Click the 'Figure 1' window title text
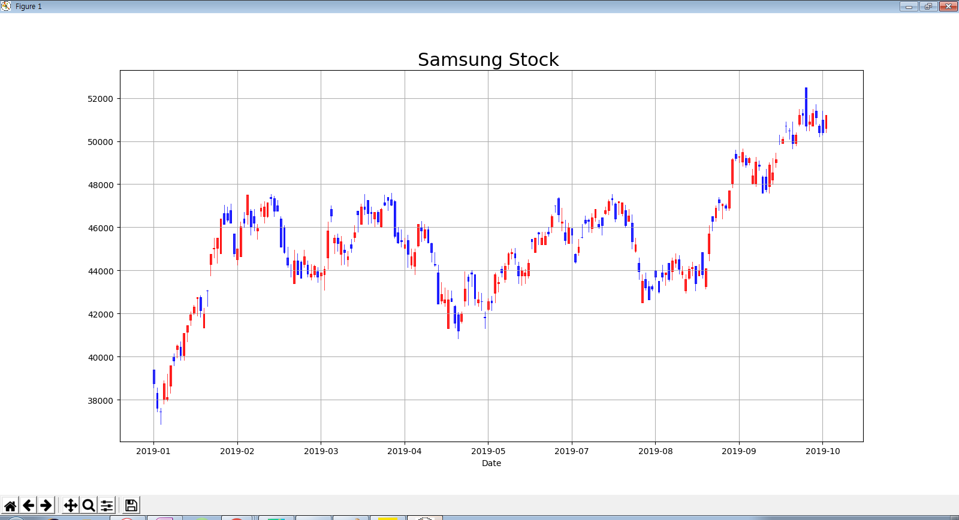959x520 pixels. tap(29, 7)
